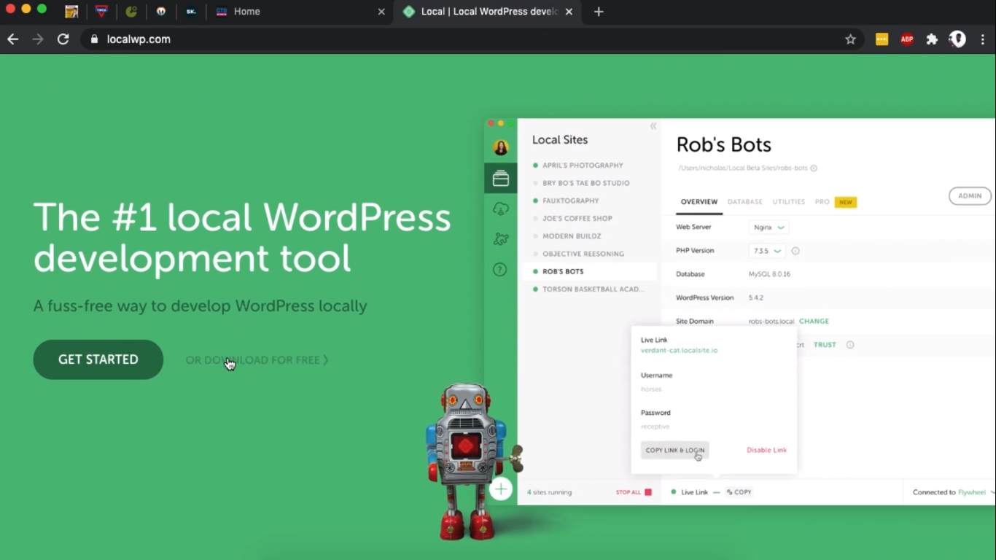Open the Help question mark icon
996x560 pixels.
[500, 270]
